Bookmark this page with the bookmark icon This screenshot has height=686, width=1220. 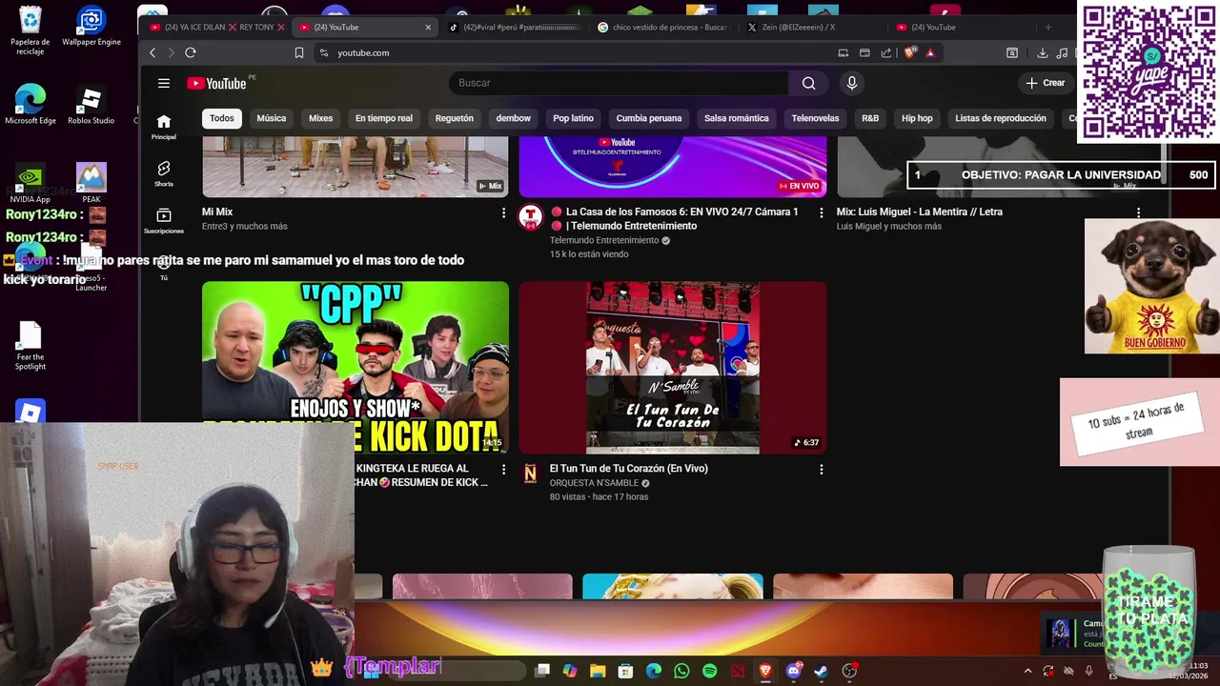tap(299, 52)
